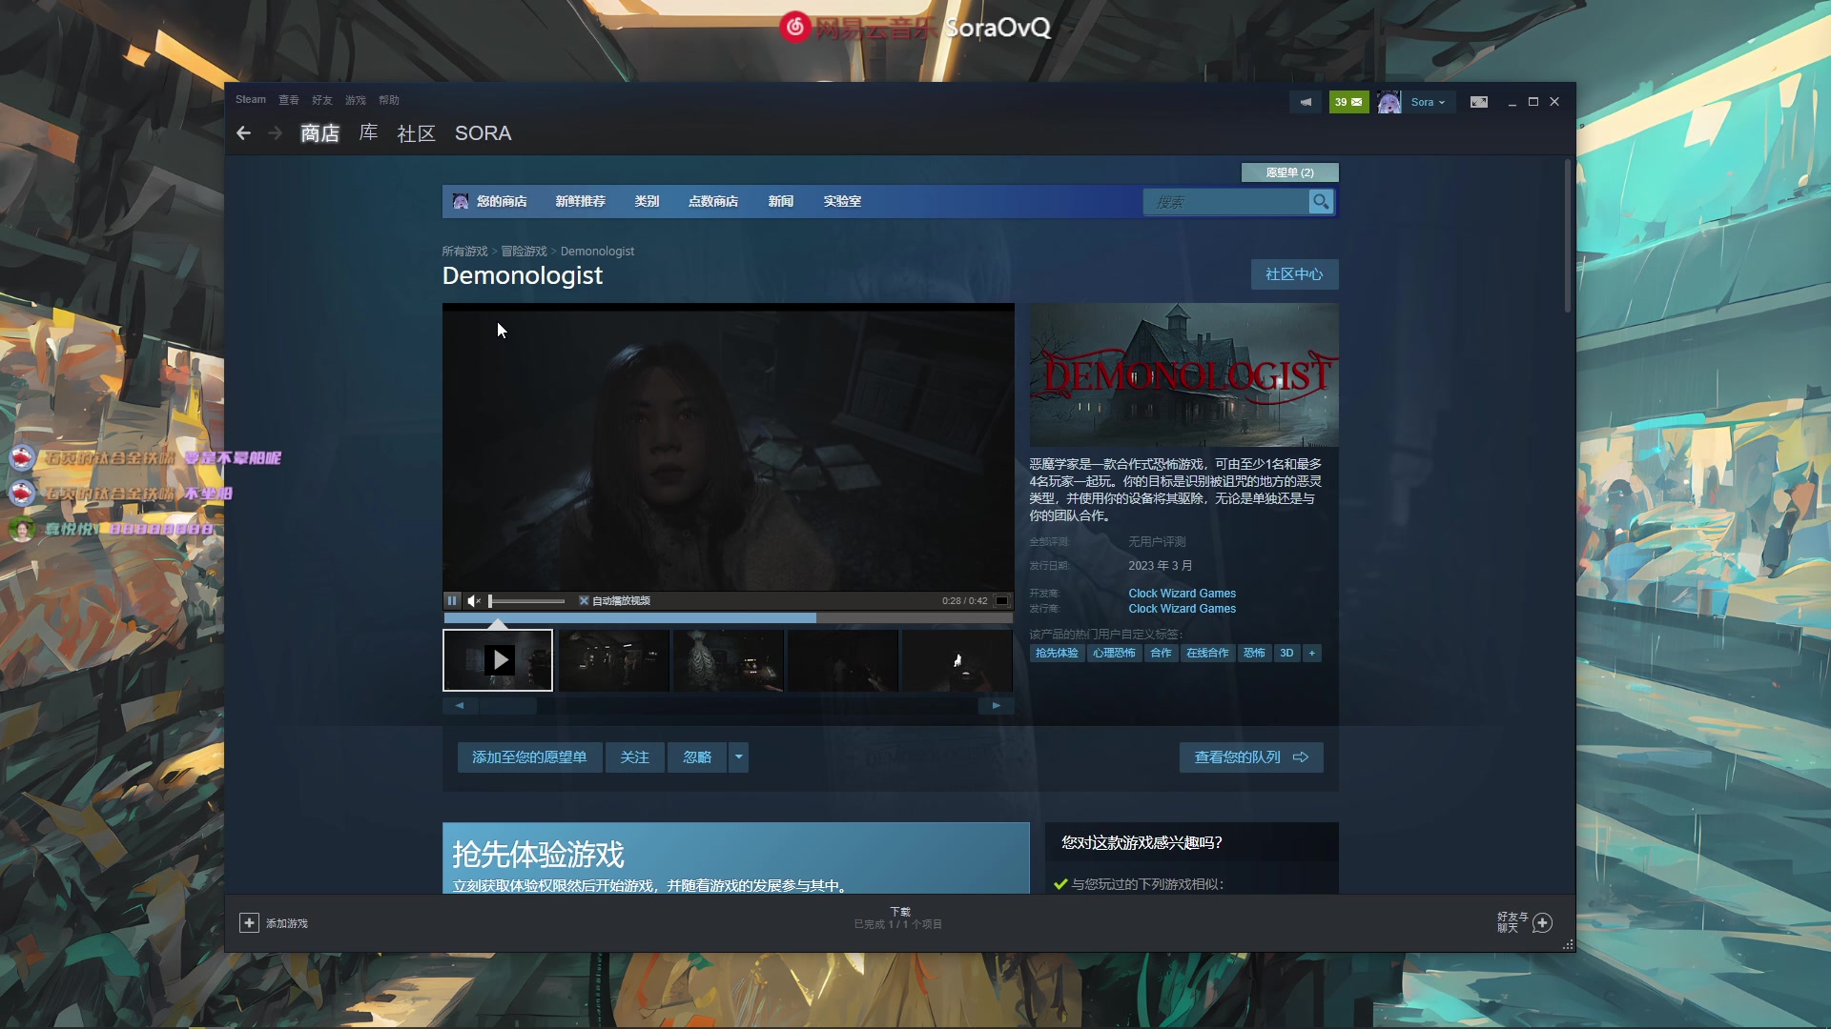
Task: Switch to Big Picture mode icon
Action: click(1479, 102)
